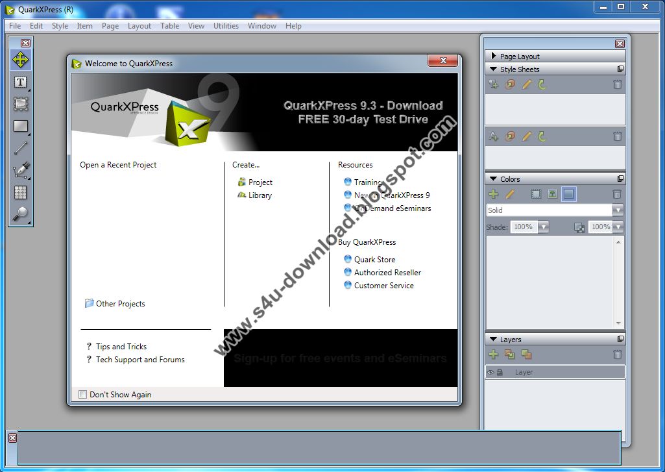Open the Utilities menu

pos(226,25)
